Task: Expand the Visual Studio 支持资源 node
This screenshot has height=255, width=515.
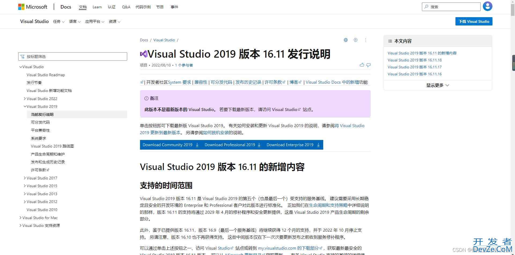Action: tap(20, 226)
